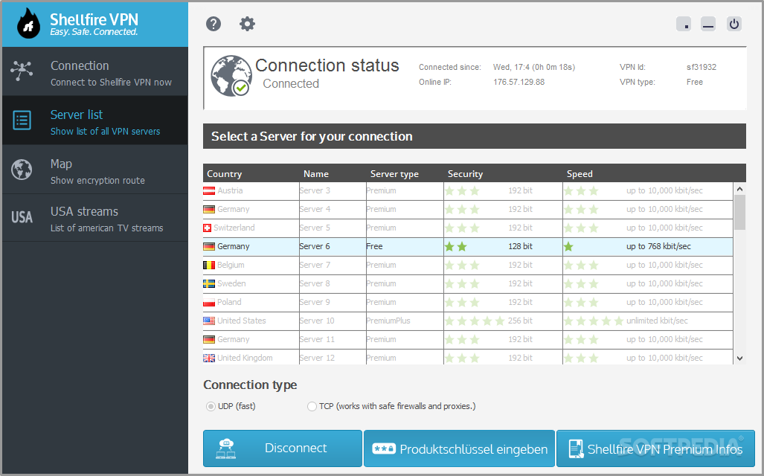Minimize the window with the dash icon

coord(708,23)
